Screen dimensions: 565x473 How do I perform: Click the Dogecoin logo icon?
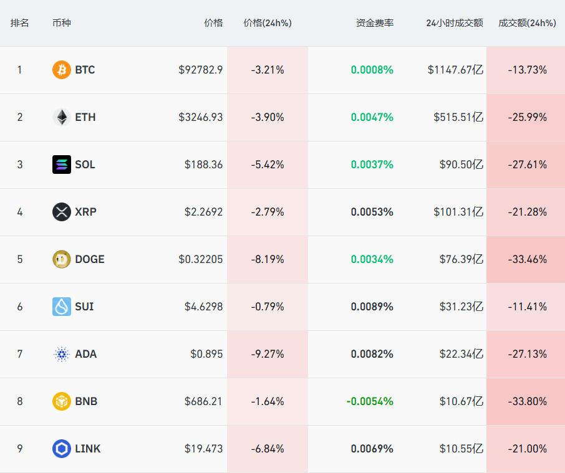(x=62, y=259)
